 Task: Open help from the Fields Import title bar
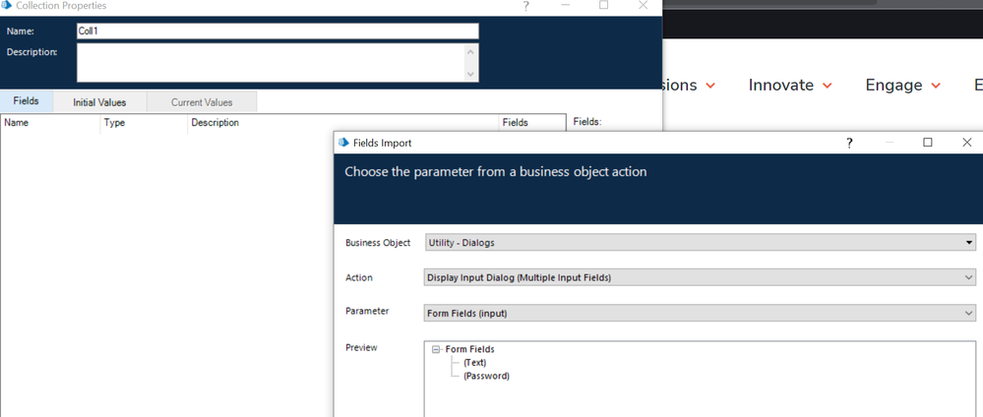click(850, 143)
